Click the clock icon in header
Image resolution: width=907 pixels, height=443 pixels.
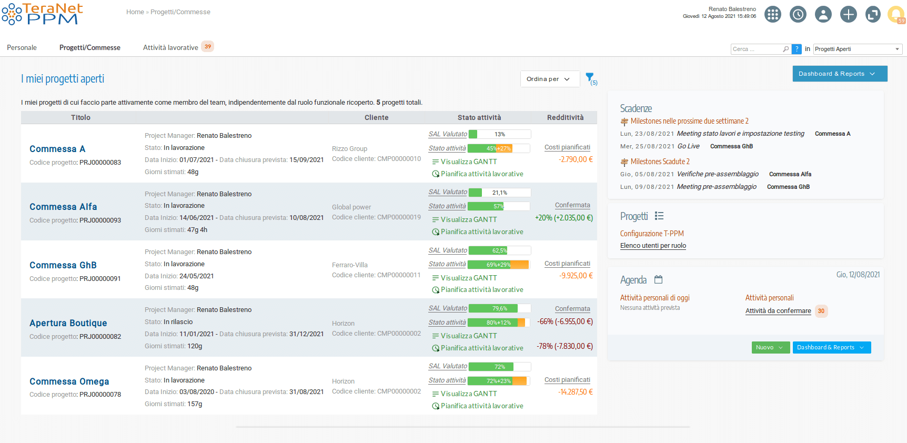point(798,14)
